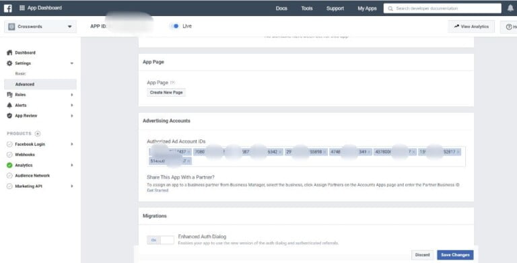Click the Save Changes button
The height and width of the screenshot is (263, 517).
tap(455, 255)
